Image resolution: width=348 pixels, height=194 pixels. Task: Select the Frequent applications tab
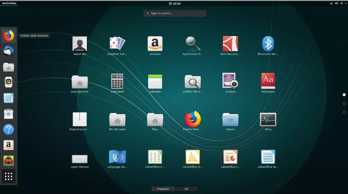tap(163, 189)
